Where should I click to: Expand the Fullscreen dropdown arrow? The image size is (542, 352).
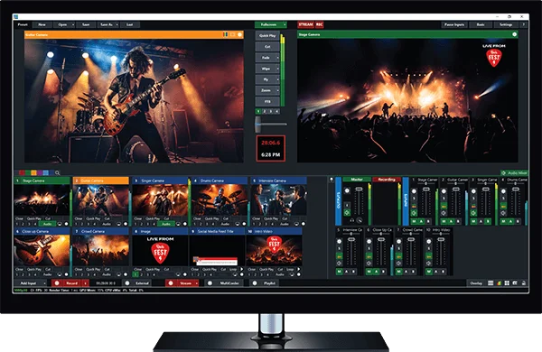285,24
